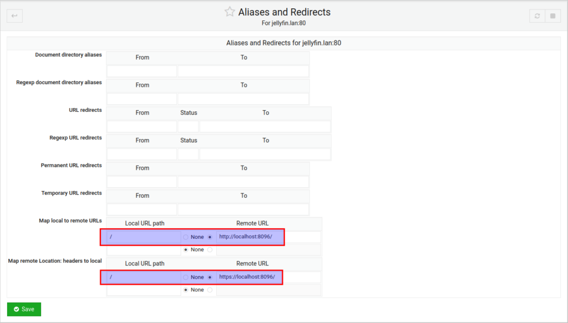Viewport: 568px width, 323px height.
Task: Save the alias and redirect settings
Action: coord(23,309)
